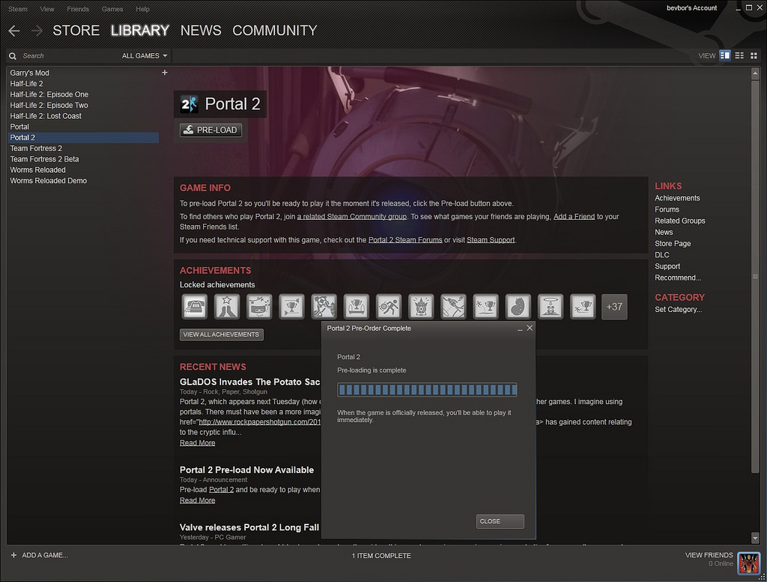Click the Add a Friend link
The height and width of the screenshot is (582, 767).
574,216
